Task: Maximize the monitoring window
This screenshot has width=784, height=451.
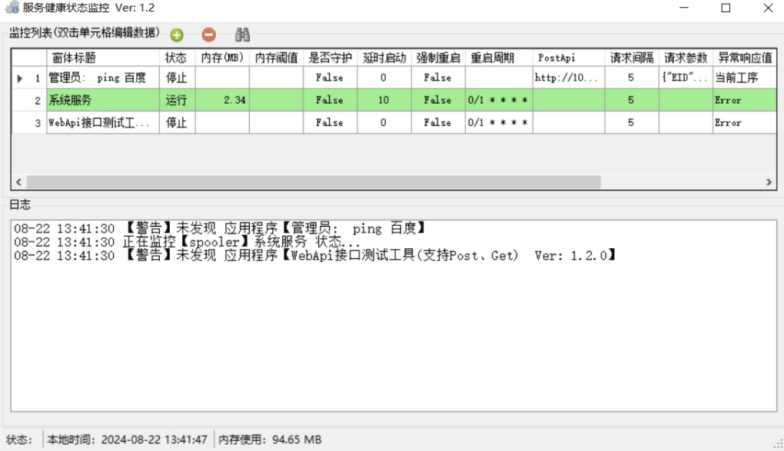Action: click(x=726, y=8)
